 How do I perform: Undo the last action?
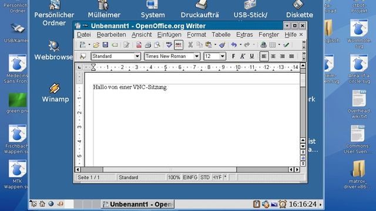234,45
